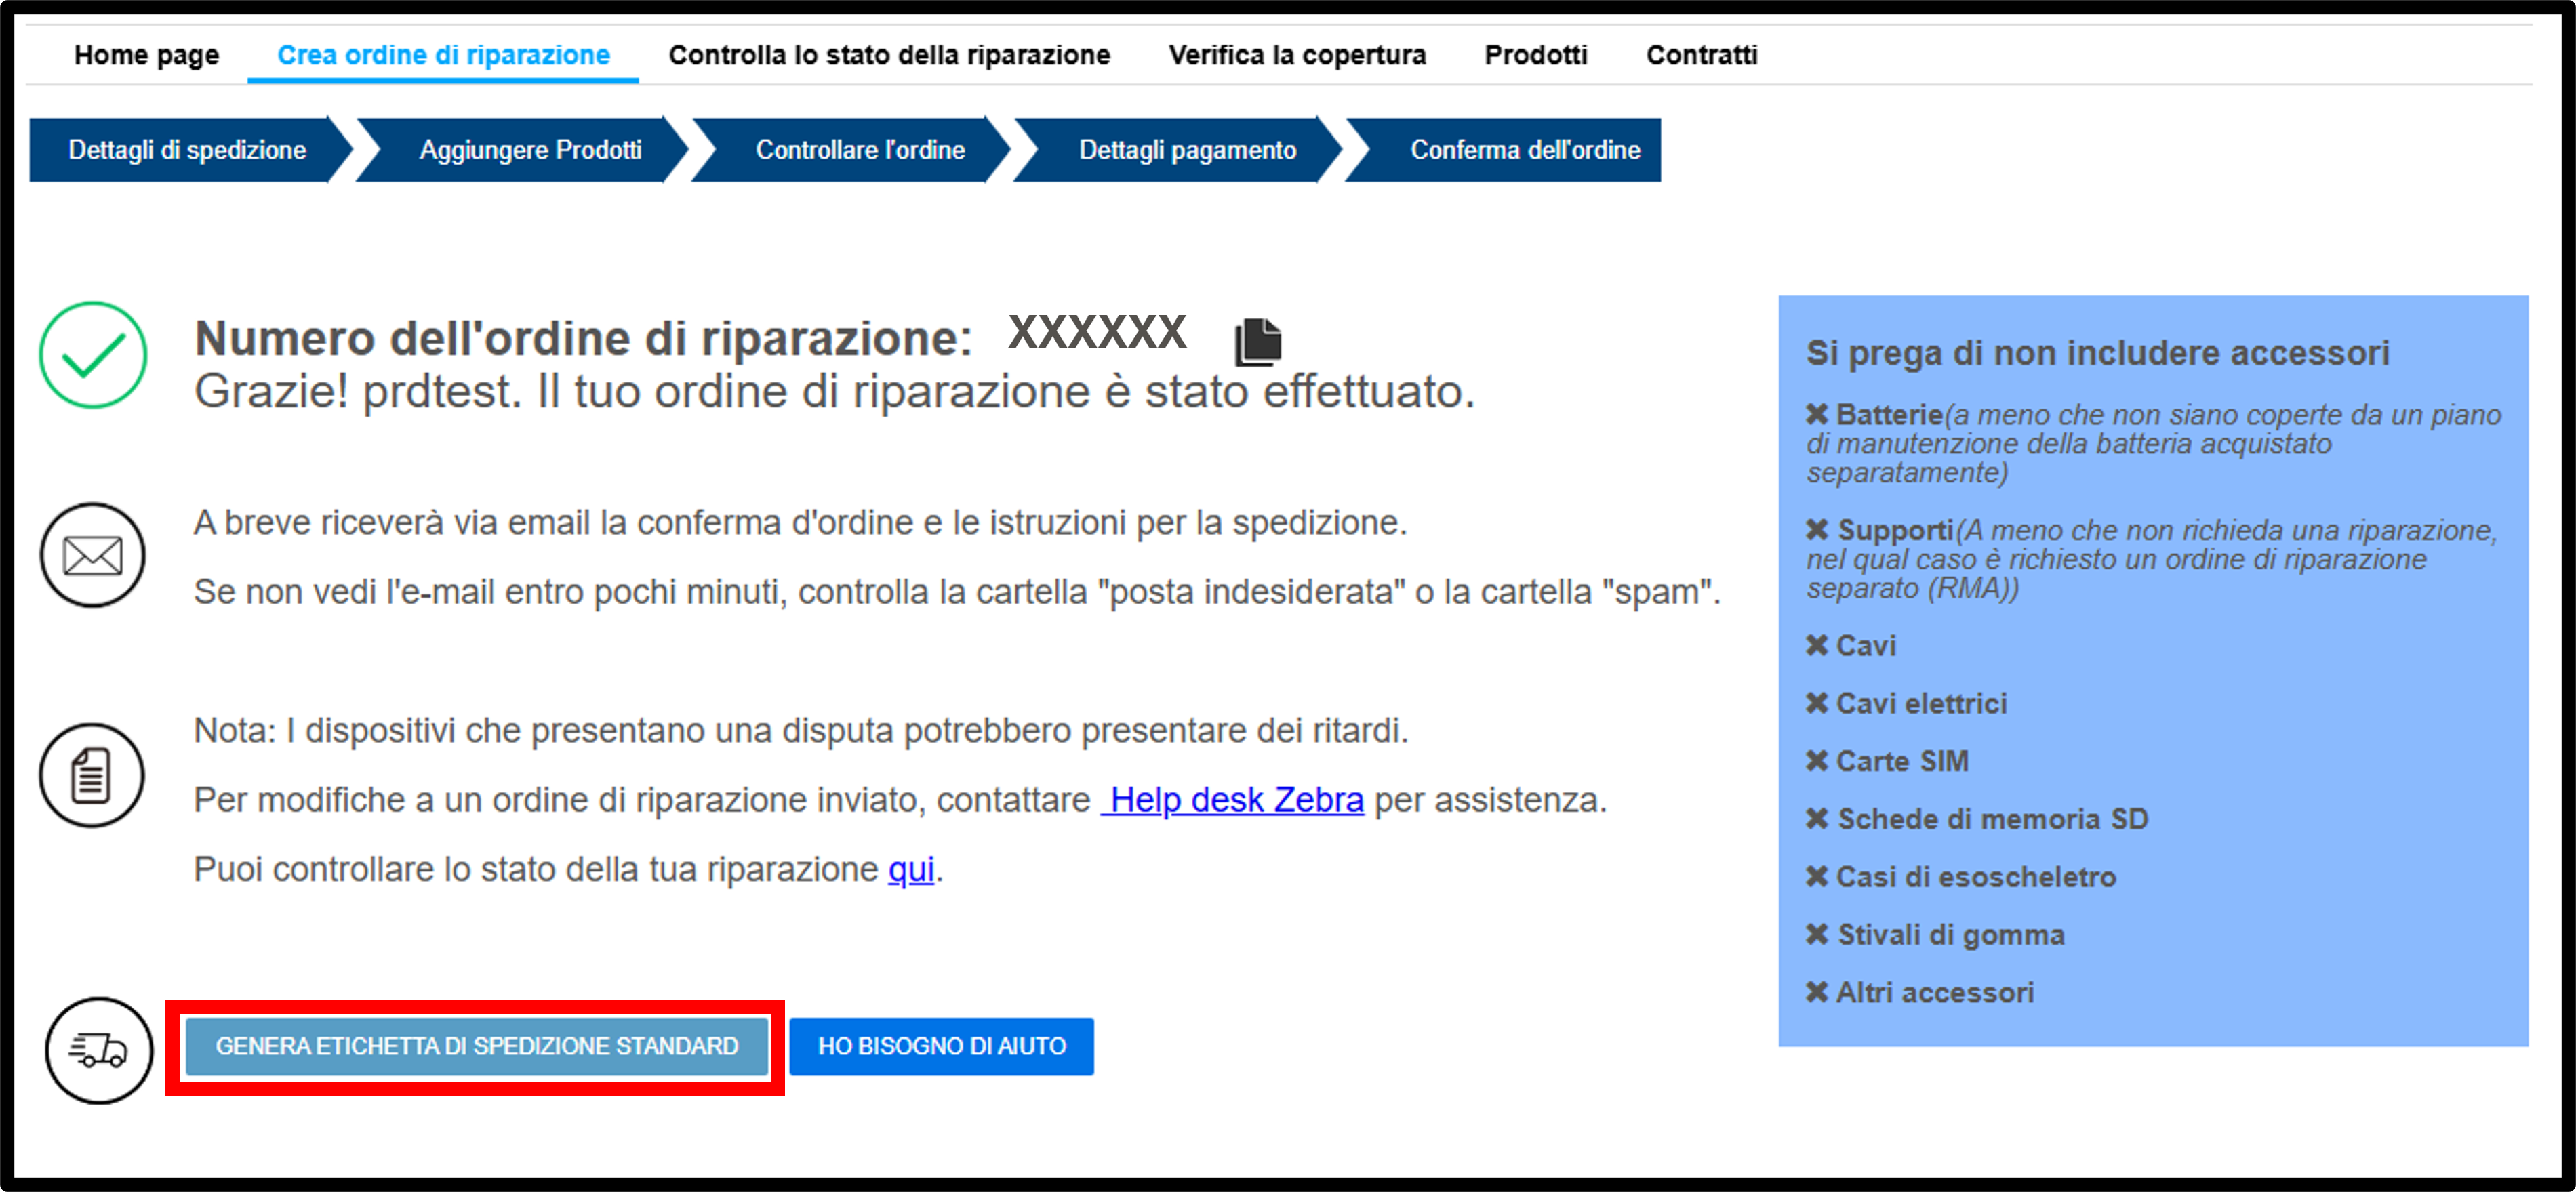Click HO BISOGNO DI AIUTO button

pos(942,1046)
